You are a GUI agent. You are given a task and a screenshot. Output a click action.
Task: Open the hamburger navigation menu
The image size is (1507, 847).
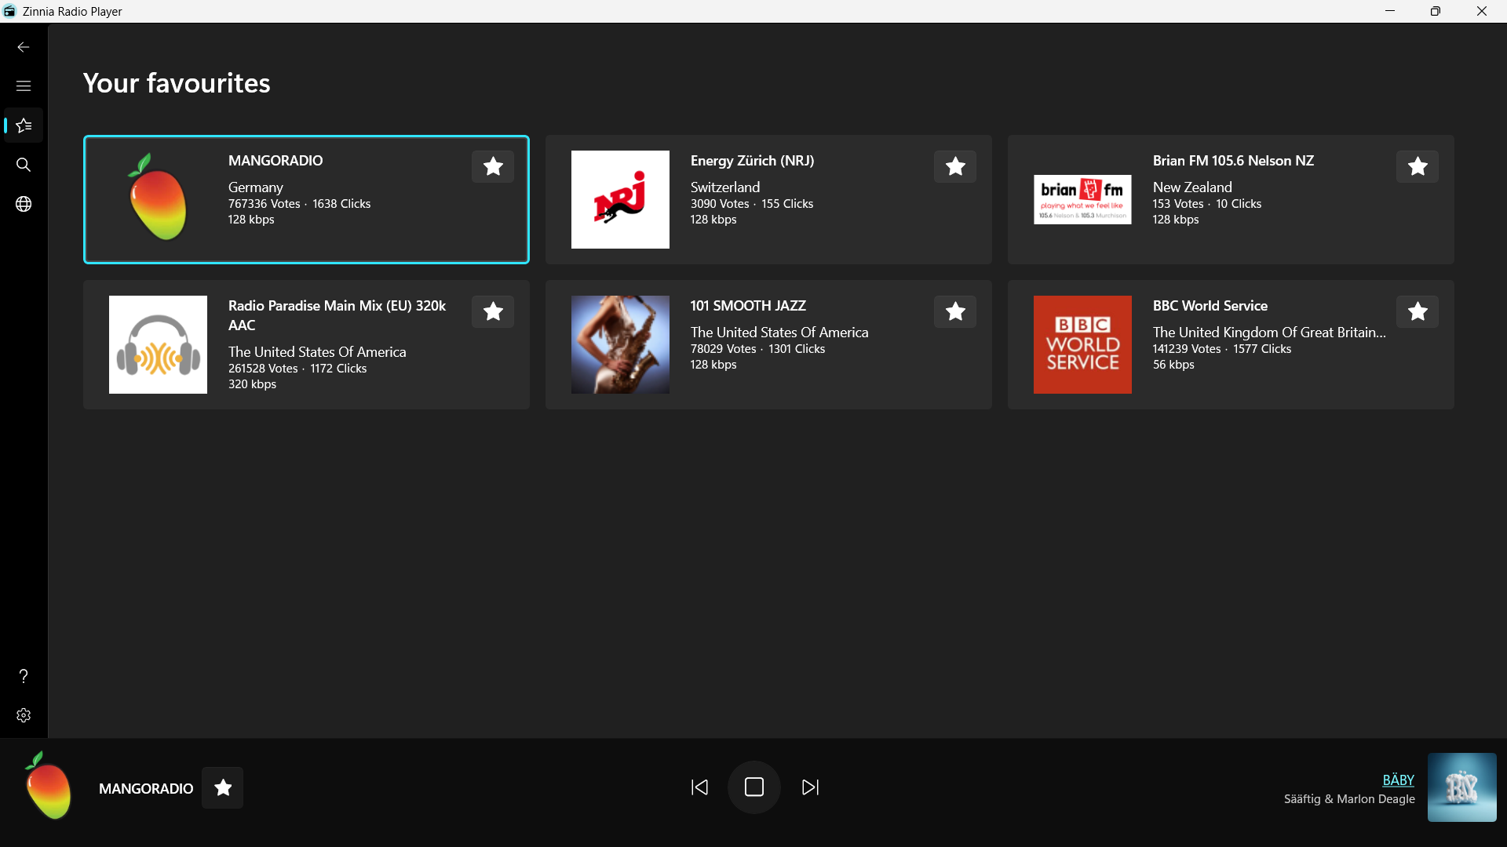point(24,86)
